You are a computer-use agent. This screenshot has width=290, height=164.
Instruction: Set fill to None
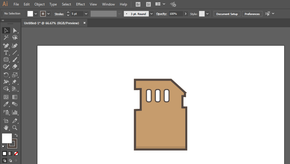click(16, 153)
